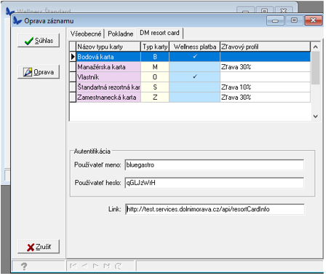The width and height of the screenshot is (328, 276).
Task: Go to first record navigation icon
Action: point(73,266)
